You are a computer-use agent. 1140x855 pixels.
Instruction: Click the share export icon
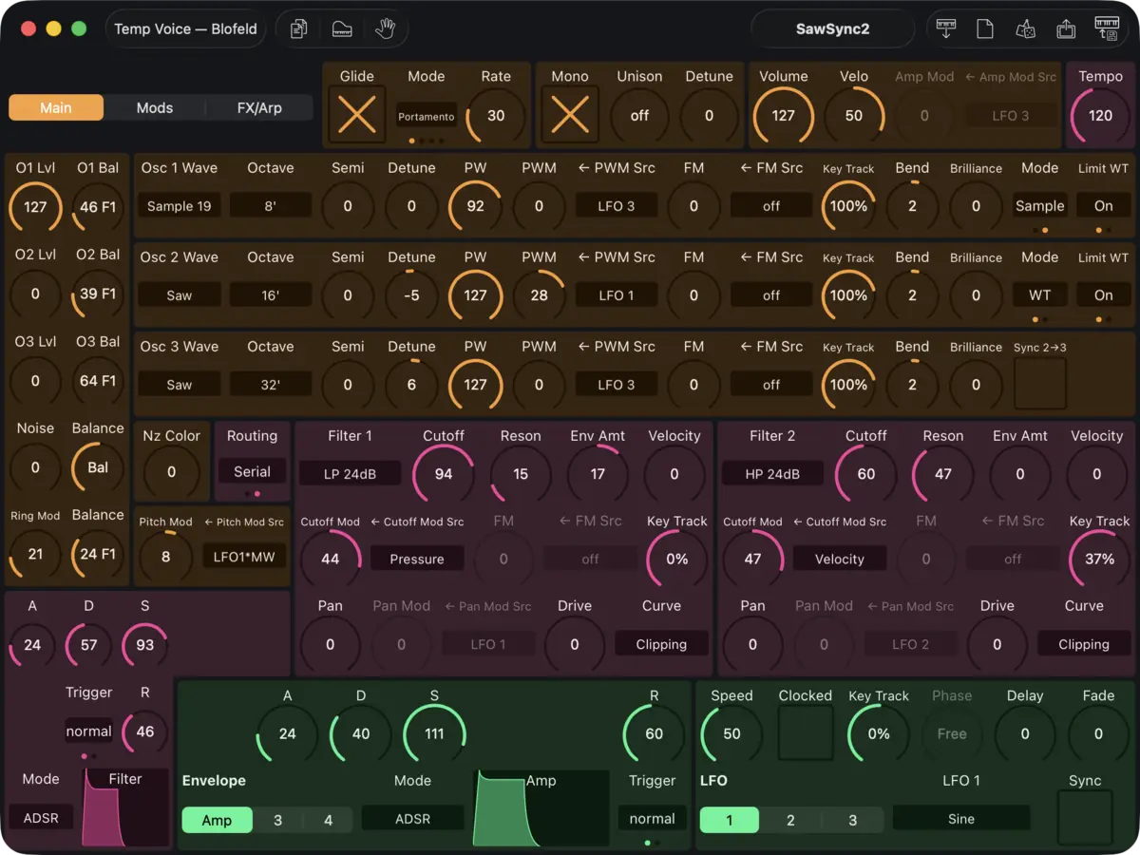click(x=1066, y=28)
